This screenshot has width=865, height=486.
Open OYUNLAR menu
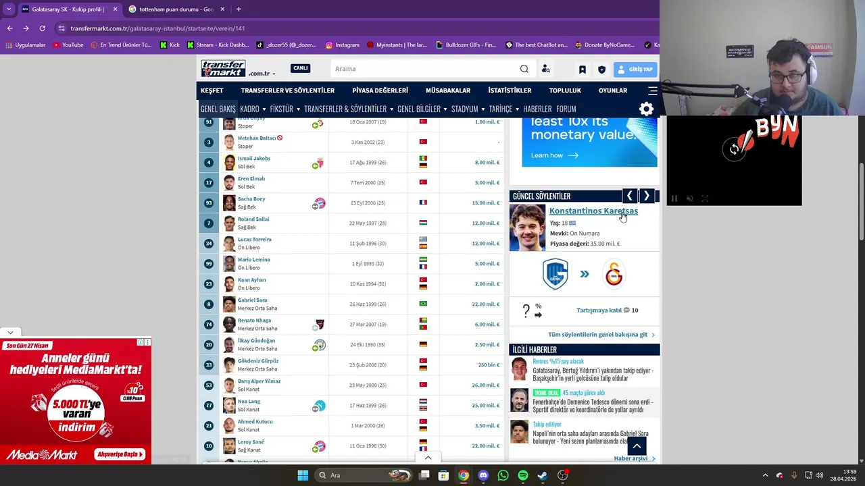(x=613, y=90)
